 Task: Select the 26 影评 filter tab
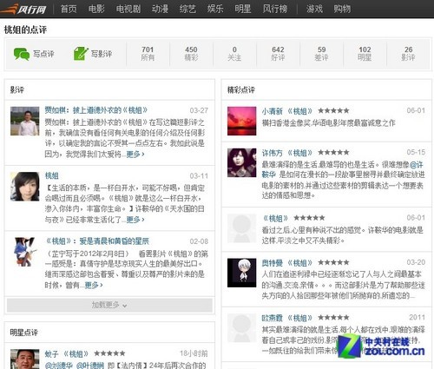pos(408,54)
